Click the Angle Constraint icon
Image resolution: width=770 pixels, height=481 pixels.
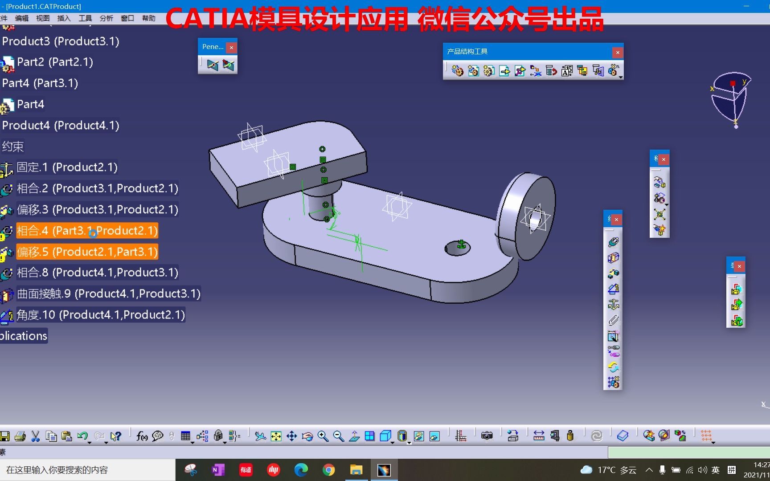point(613,289)
